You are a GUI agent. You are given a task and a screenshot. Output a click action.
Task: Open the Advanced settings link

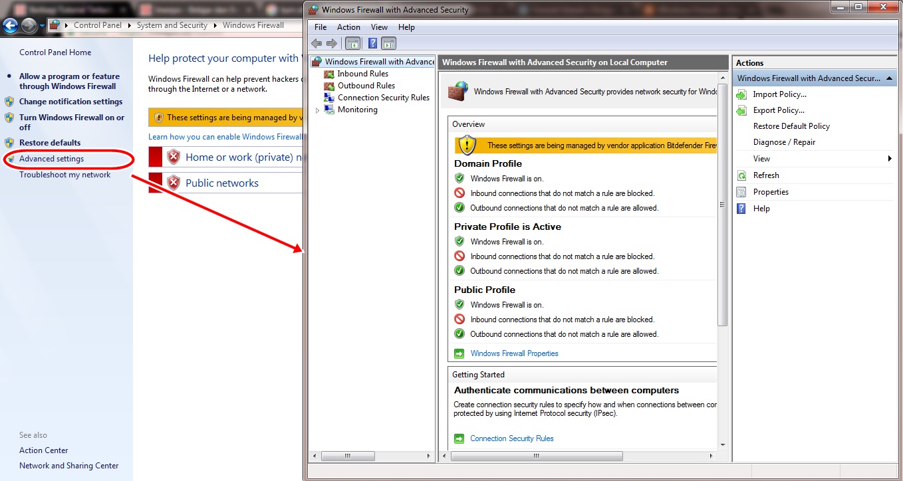tap(51, 159)
